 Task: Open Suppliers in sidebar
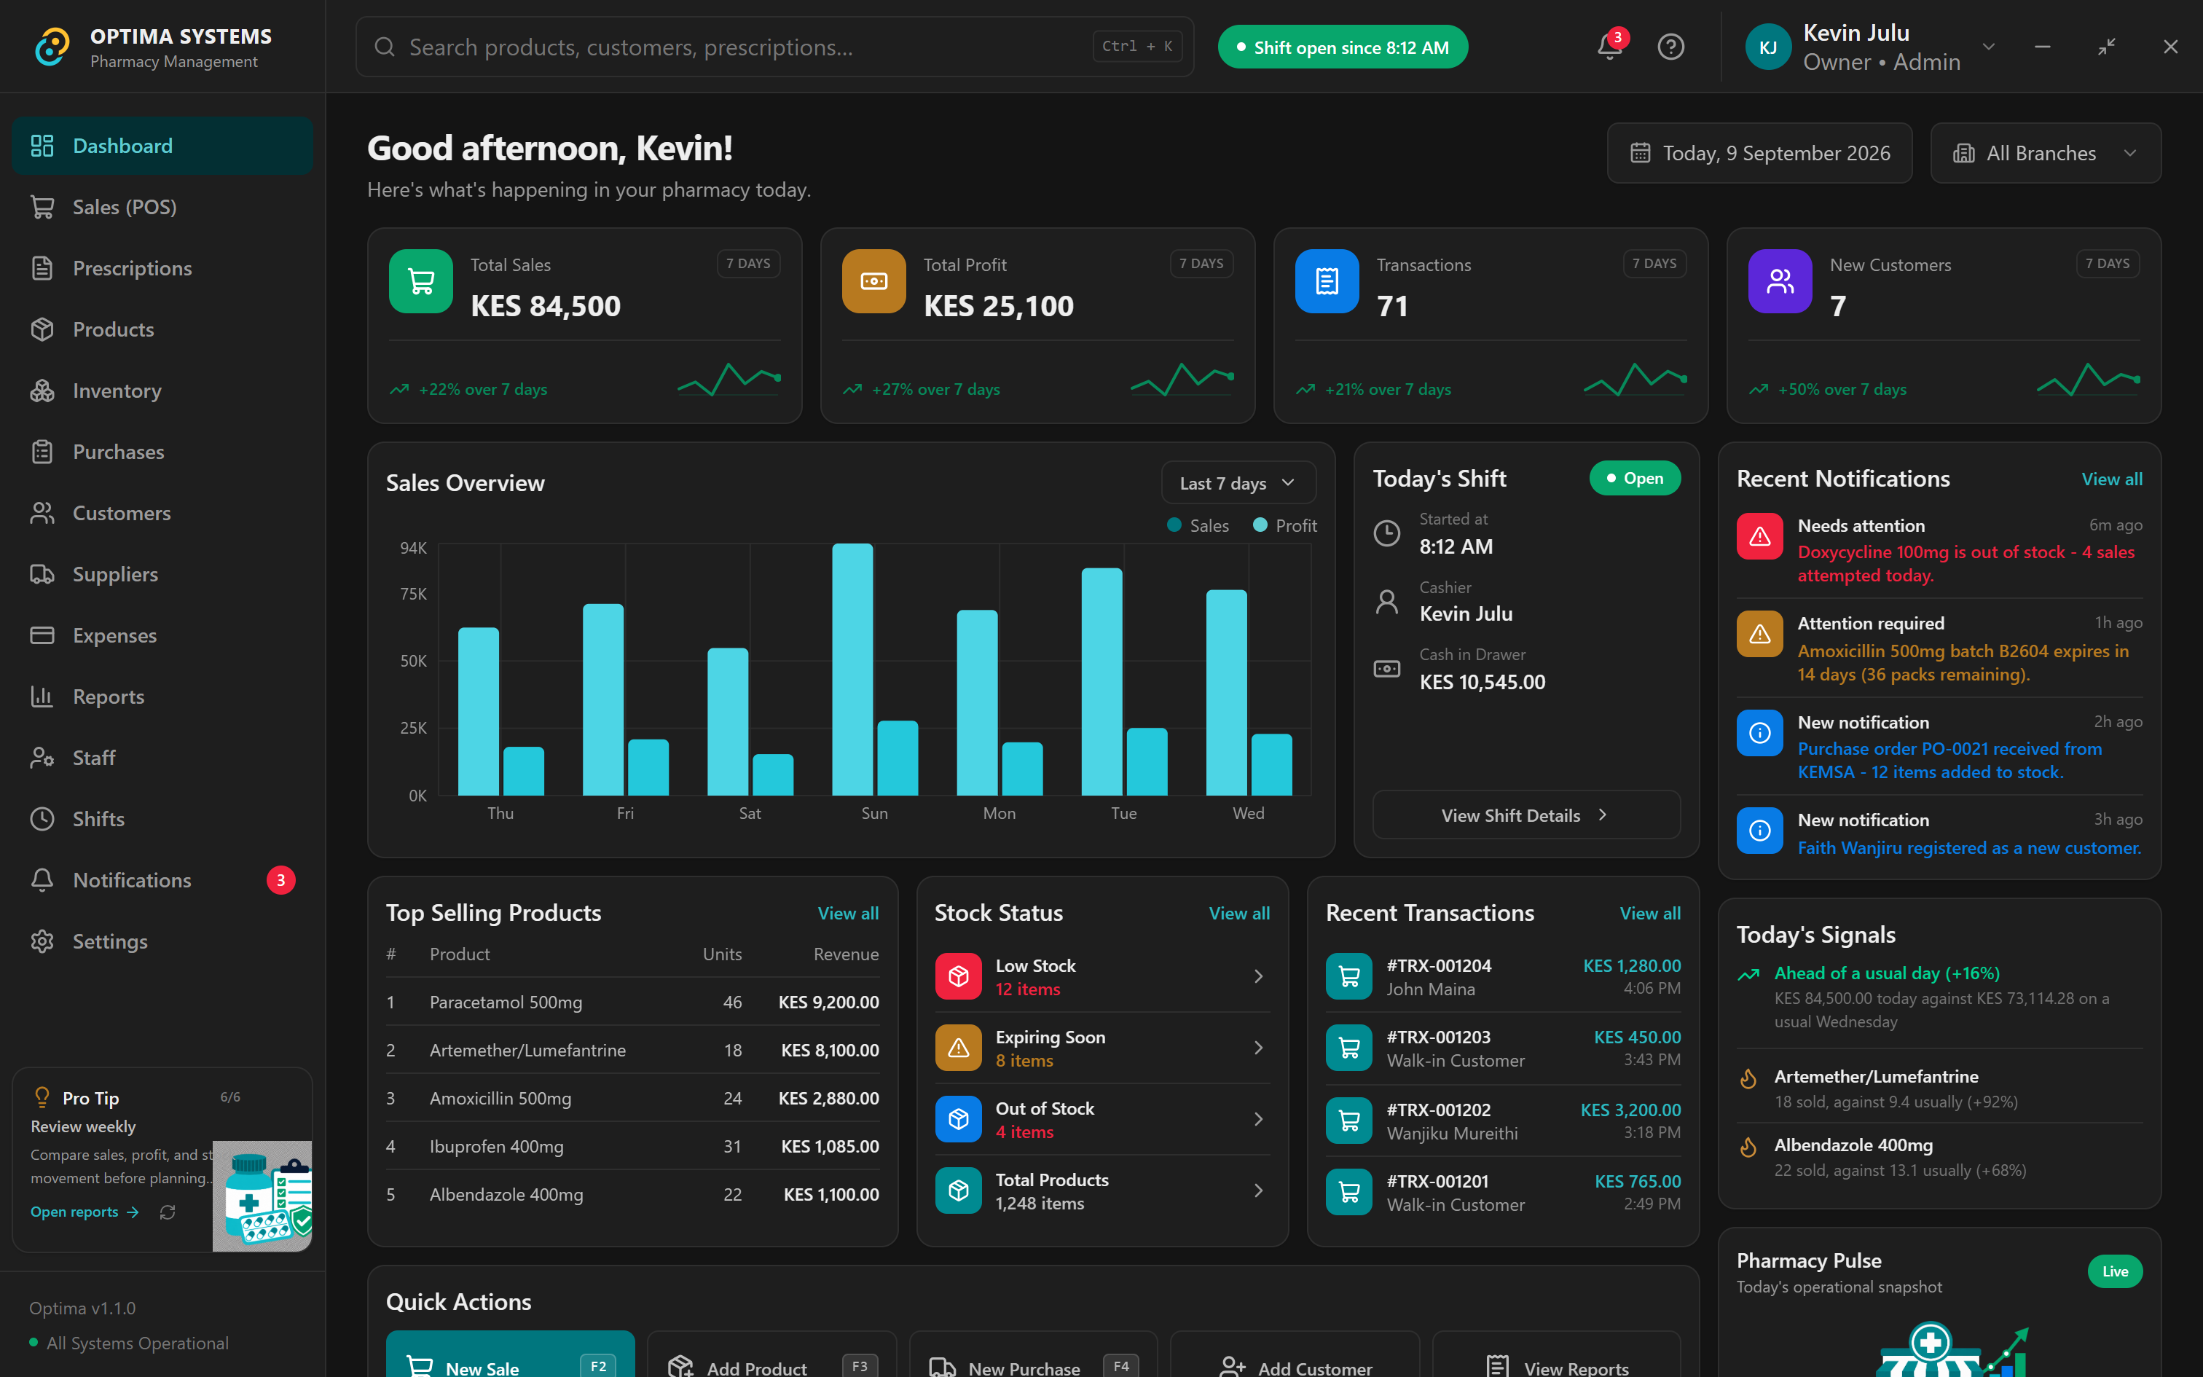pos(162,574)
